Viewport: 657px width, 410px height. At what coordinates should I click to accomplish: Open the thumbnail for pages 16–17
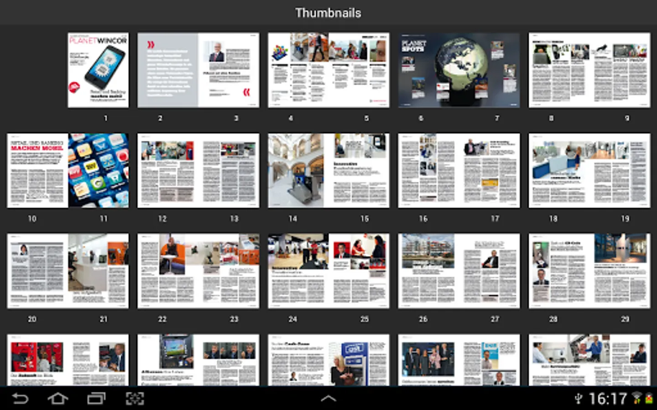pos(459,170)
